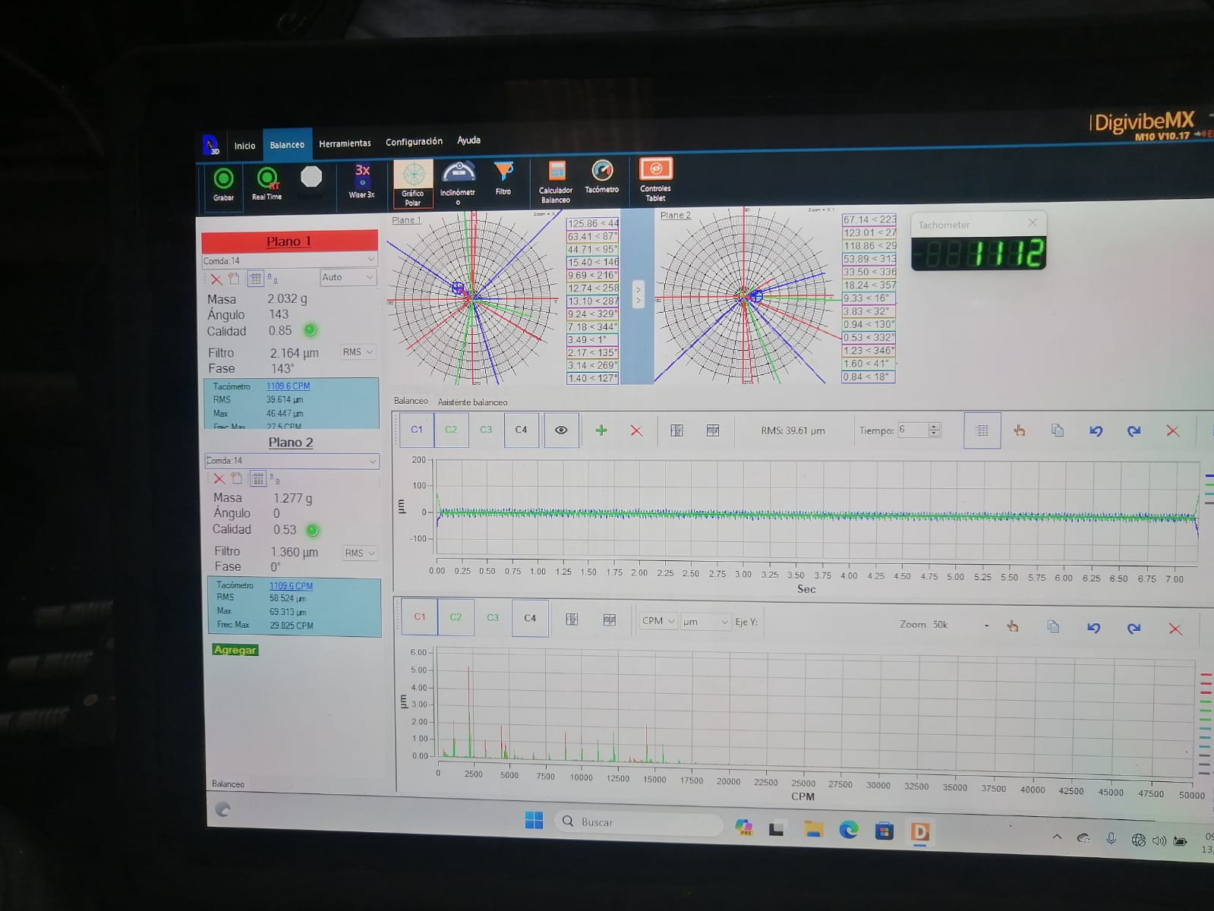Toggle channel C3 in the spectrum toolbar
1214x911 pixels.
pyautogui.click(x=493, y=618)
